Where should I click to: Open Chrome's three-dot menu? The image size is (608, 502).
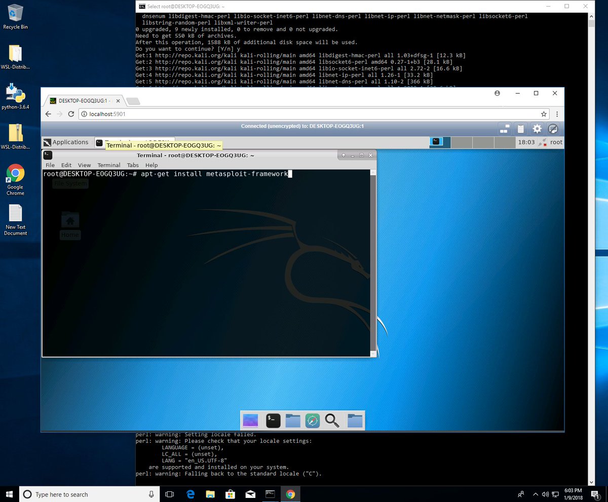coord(557,114)
